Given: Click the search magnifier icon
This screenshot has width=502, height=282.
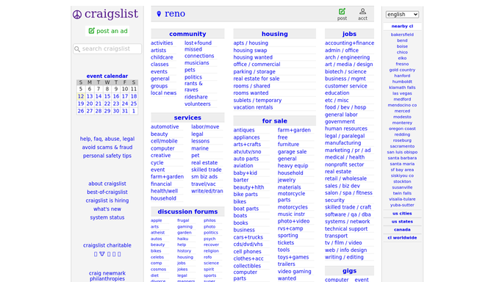Looking at the screenshot, I should [77, 49].
